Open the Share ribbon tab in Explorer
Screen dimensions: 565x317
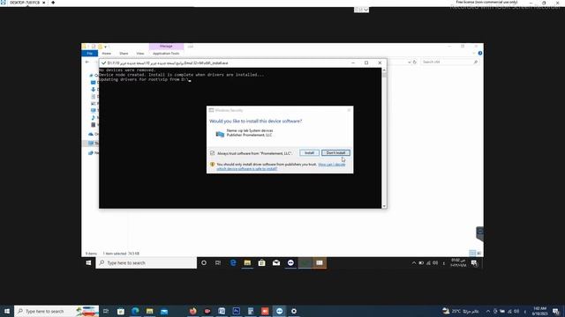[124, 53]
